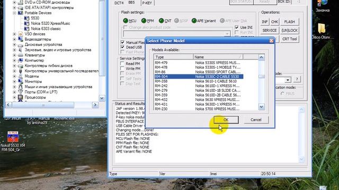Toggle the PPM flash file indicator
339x190 pixels.
tap(144, 21)
